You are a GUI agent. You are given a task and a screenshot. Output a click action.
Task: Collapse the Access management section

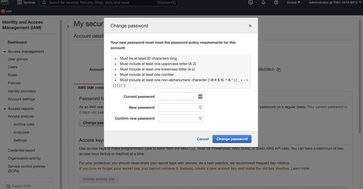click(x=5, y=52)
